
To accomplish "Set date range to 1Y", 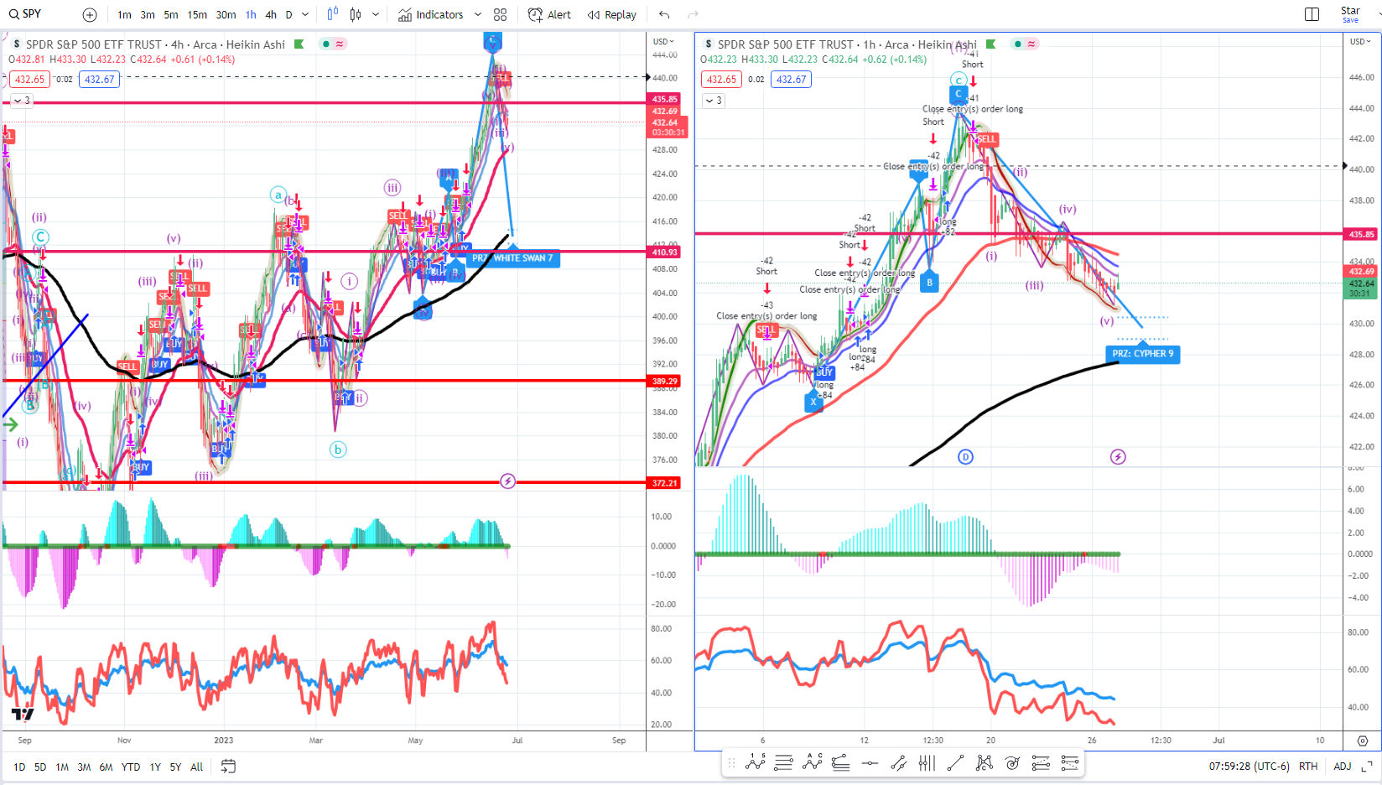I will tap(155, 767).
